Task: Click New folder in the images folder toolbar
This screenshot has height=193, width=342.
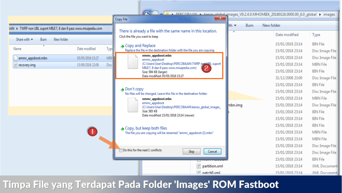Action: pyautogui.click(x=271, y=25)
